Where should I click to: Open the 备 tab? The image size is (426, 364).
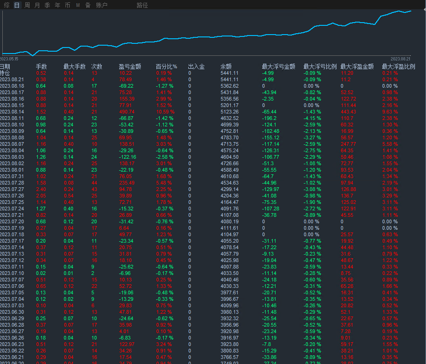click(88, 5)
